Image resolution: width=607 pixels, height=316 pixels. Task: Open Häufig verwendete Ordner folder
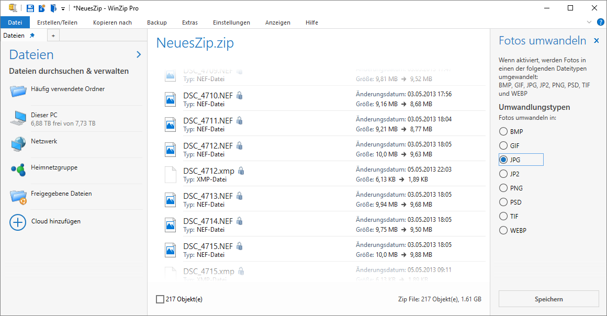point(18,91)
